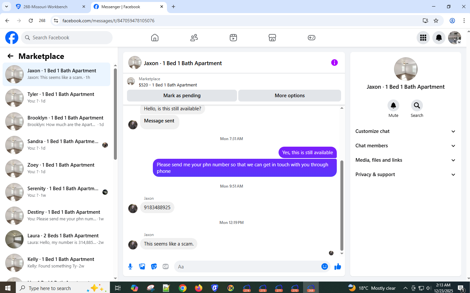Viewport: 470px width, 293px height.
Task: Click the Windows Start button
Action: 8,288
